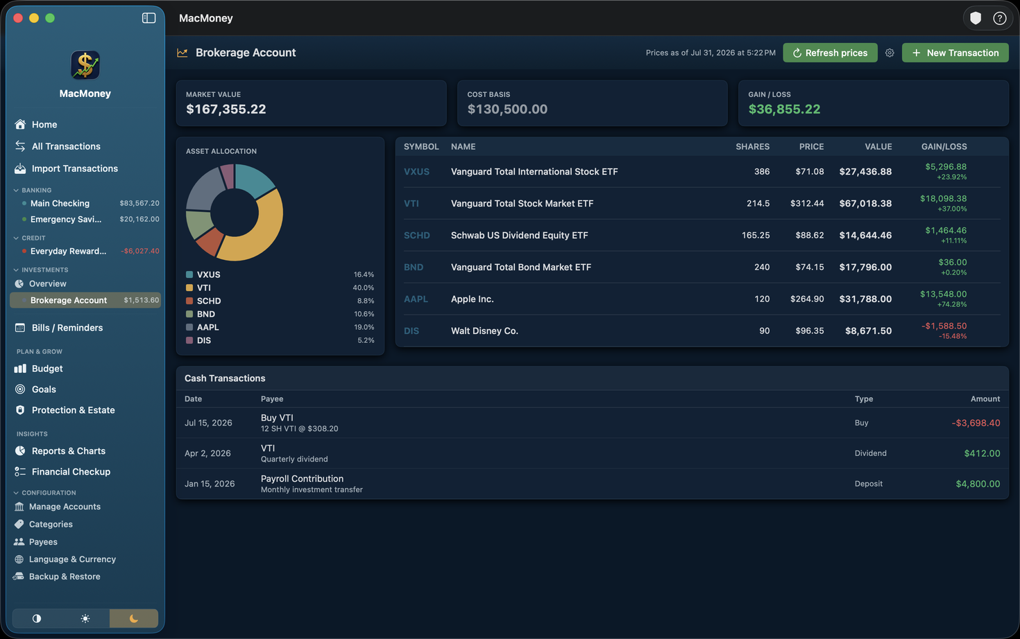Sort holdings by GAIN/LOSS column header
Viewport: 1020px width, 639px height.
pos(944,147)
